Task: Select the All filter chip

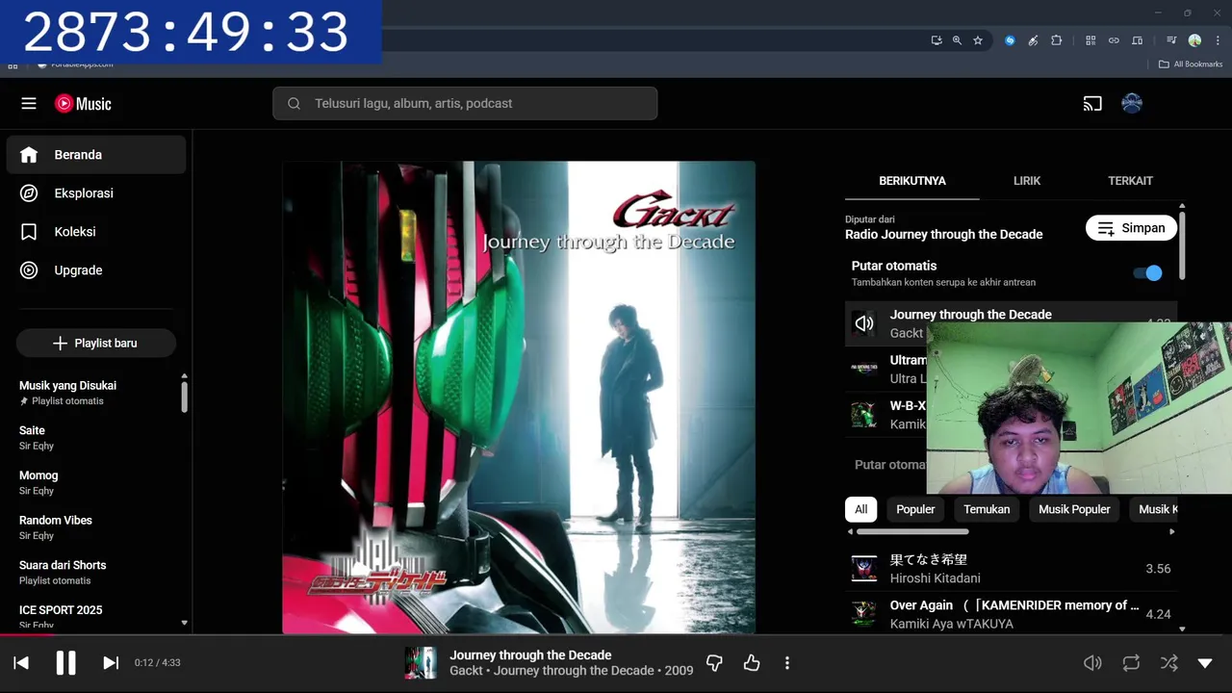Action: (860, 509)
